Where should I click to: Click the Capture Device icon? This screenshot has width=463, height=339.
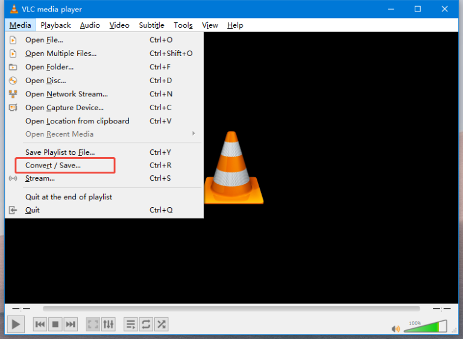[13, 108]
